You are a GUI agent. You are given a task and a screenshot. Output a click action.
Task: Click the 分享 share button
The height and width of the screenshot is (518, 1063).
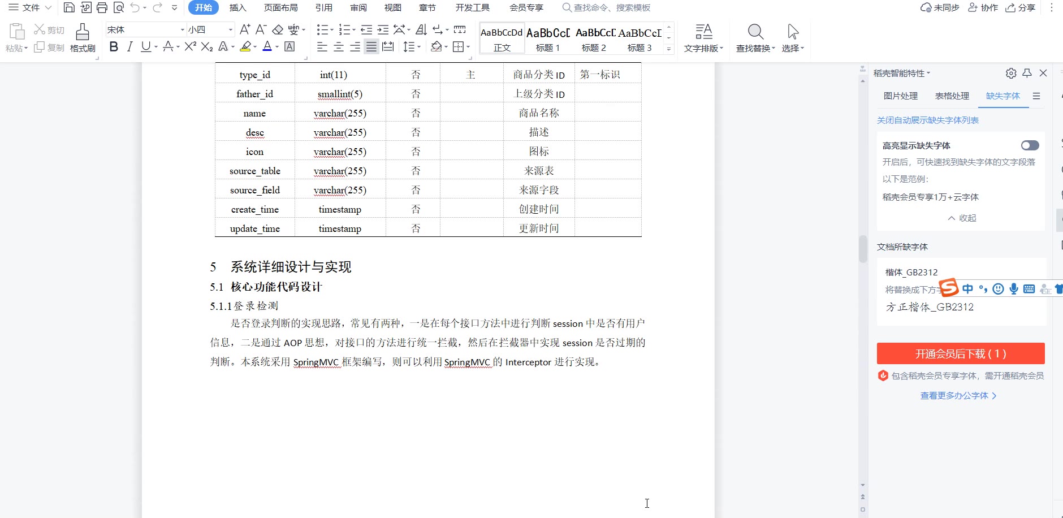(x=1021, y=7)
